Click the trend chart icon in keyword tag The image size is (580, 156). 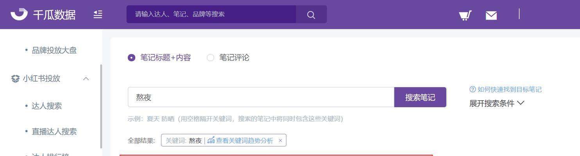tap(211, 140)
